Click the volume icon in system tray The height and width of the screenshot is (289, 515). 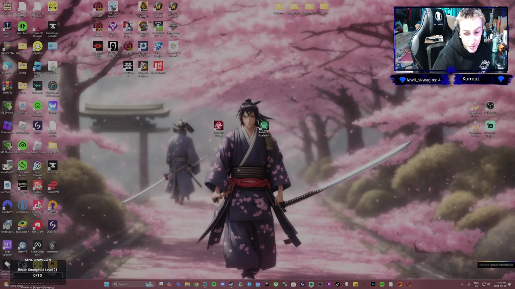489,284
